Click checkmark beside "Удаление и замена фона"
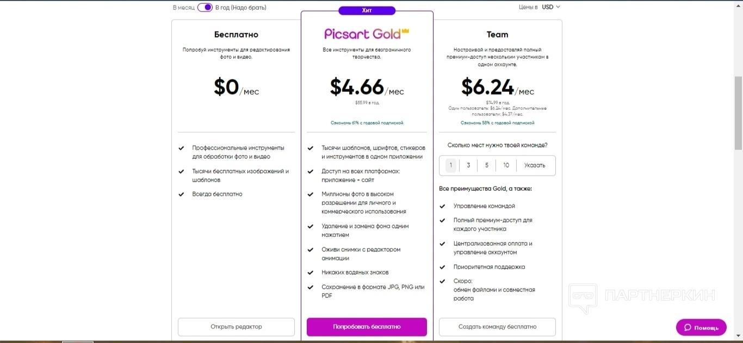This screenshot has width=743, height=343. point(311,226)
